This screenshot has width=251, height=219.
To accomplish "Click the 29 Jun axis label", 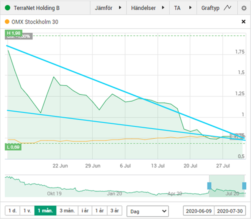I will click(x=93, y=166).
